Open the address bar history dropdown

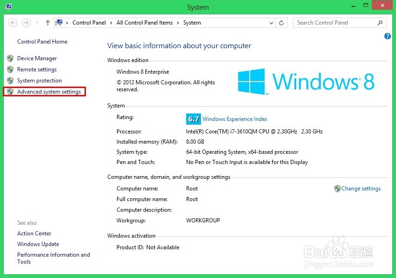pyautogui.click(x=271, y=23)
